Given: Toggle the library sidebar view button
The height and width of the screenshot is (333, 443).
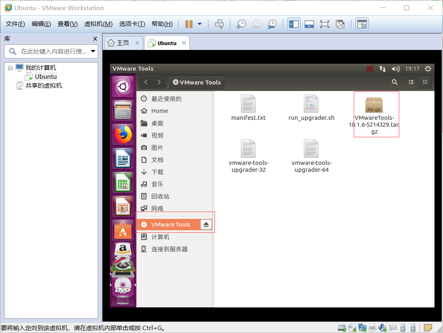Looking at the screenshot, I should (x=294, y=24).
